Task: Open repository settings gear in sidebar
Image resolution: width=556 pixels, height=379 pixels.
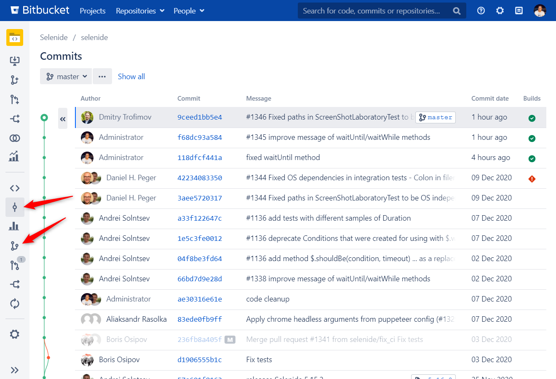Action: (x=15, y=334)
